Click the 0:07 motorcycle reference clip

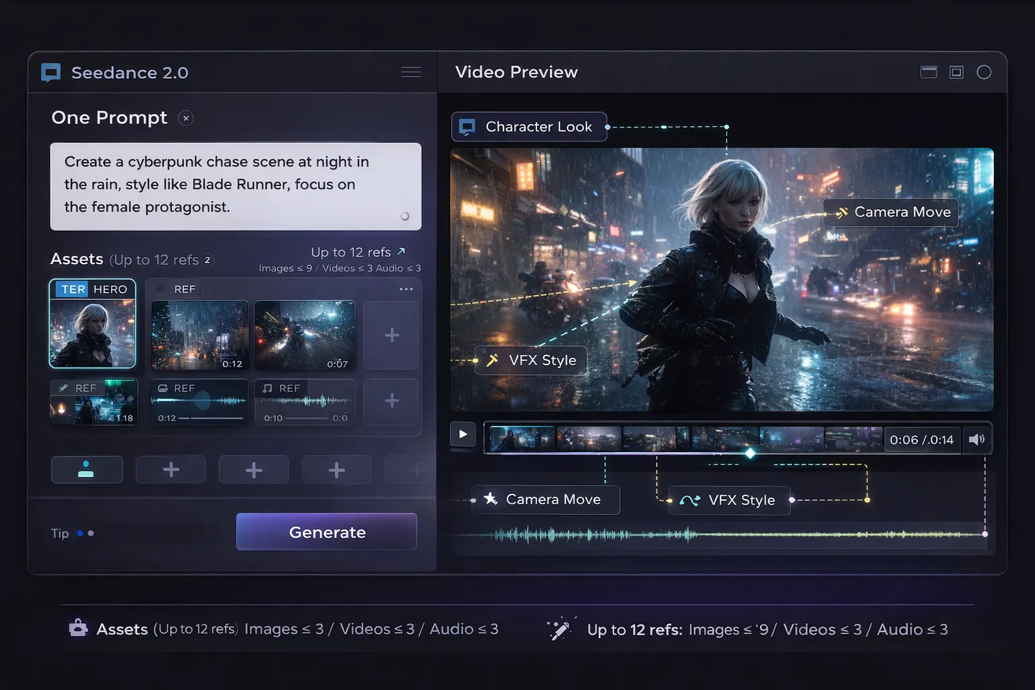pos(305,336)
